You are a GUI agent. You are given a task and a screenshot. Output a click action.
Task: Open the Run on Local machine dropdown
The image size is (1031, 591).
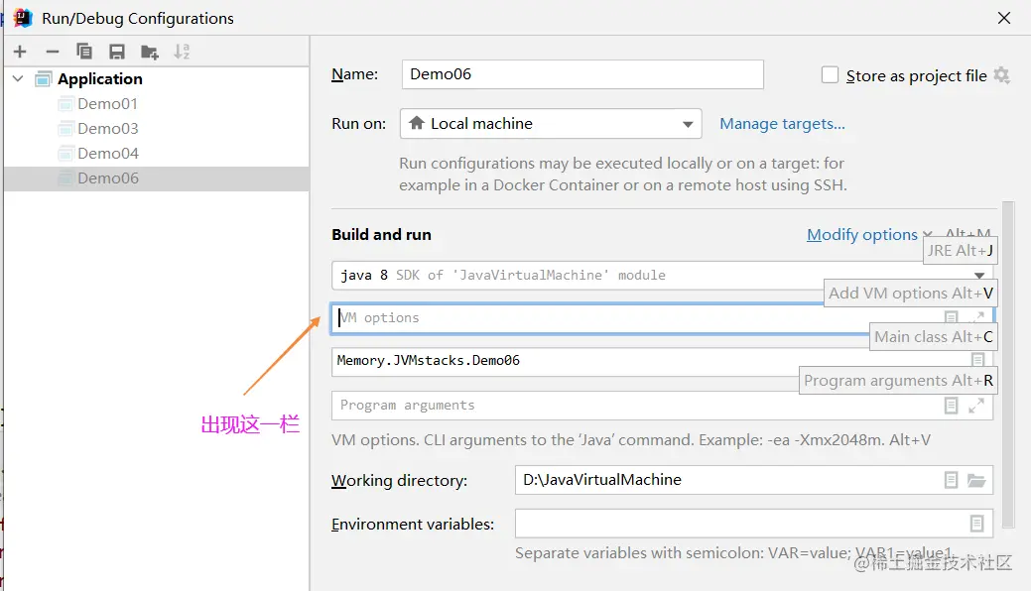pos(551,124)
